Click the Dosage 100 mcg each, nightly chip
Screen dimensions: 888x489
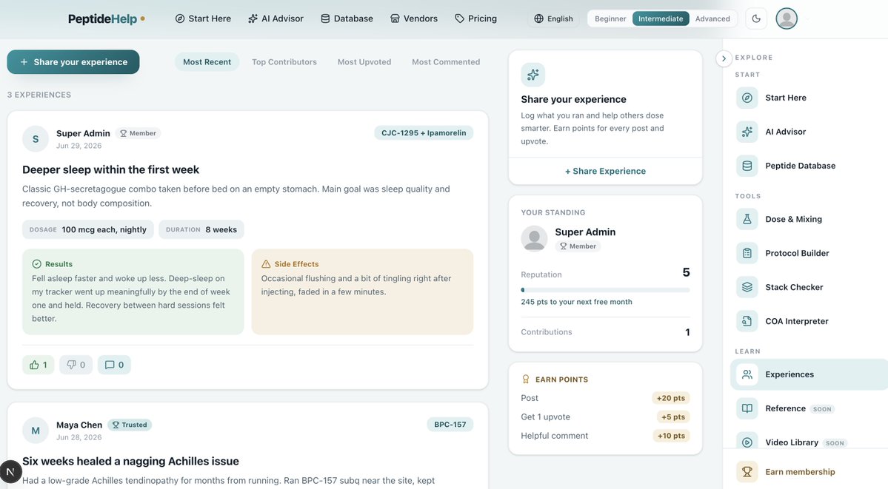[x=88, y=229]
